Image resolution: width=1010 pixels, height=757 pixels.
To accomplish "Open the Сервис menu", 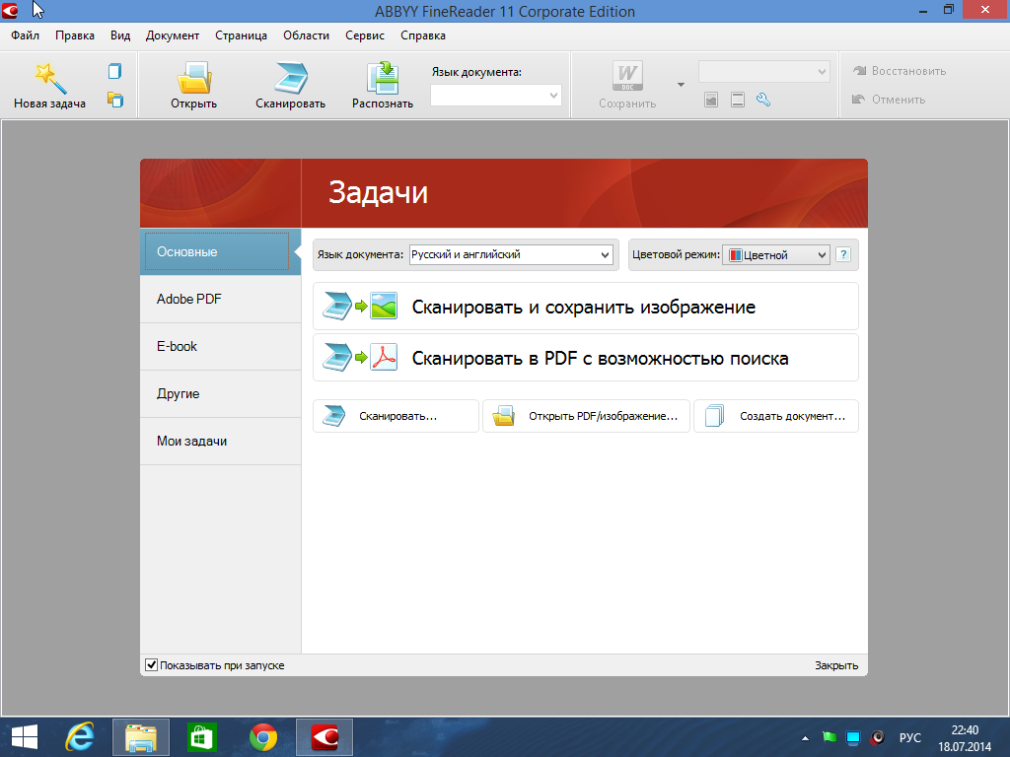I will coord(365,35).
